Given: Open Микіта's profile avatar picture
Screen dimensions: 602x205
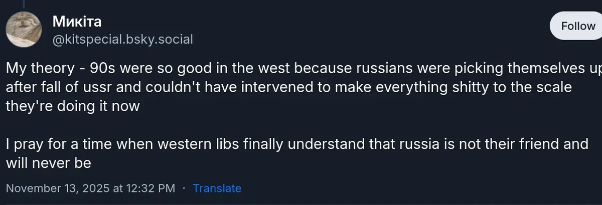Looking at the screenshot, I should tap(24, 31).
